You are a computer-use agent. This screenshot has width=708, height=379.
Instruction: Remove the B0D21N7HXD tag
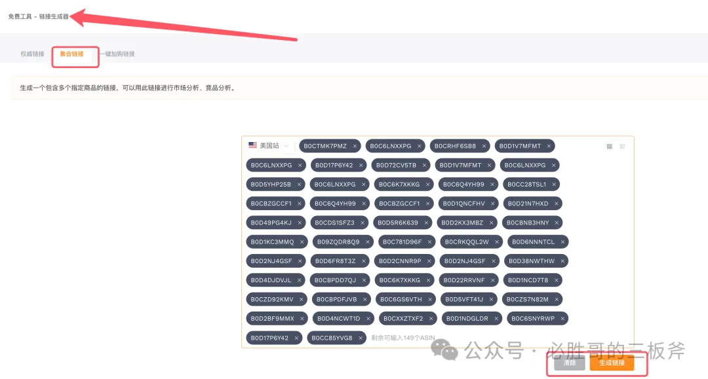(x=557, y=204)
